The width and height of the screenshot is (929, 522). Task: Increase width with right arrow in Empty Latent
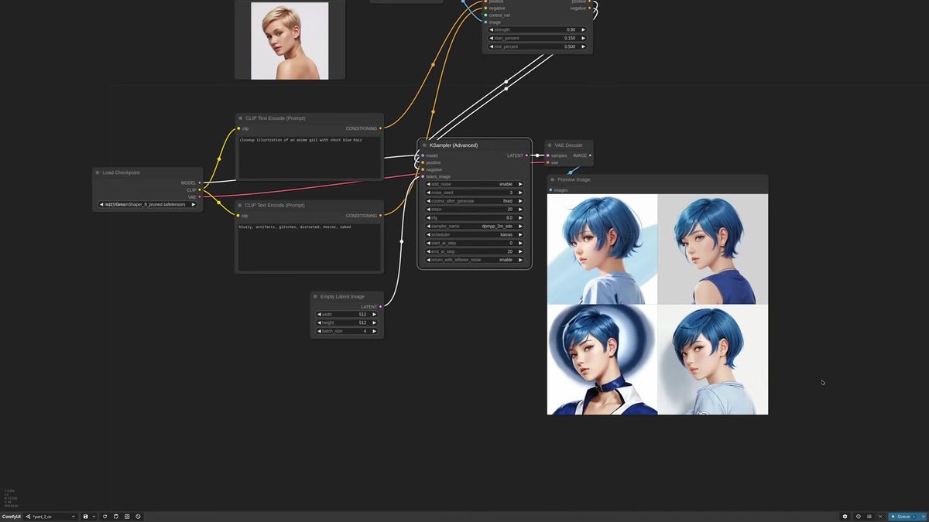[x=374, y=314]
